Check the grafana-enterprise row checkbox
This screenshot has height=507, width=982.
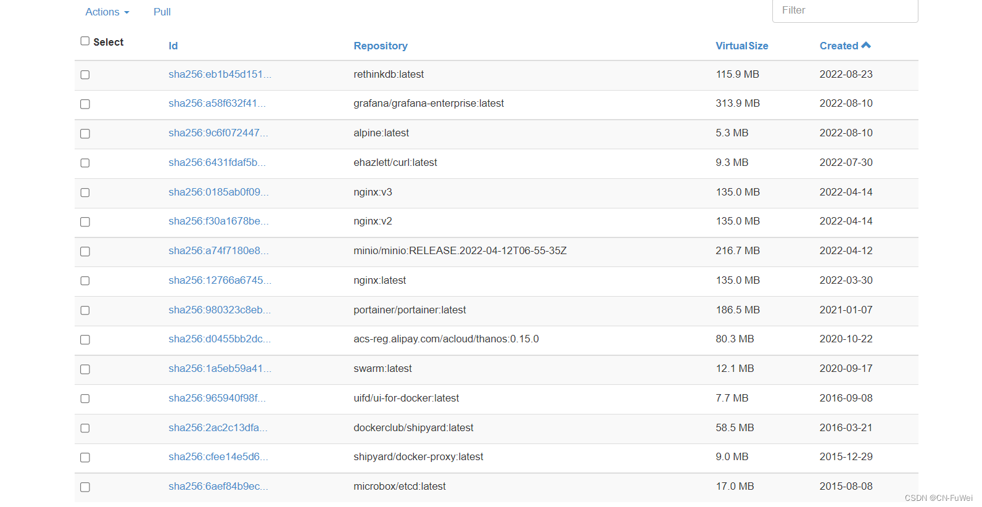[85, 104]
